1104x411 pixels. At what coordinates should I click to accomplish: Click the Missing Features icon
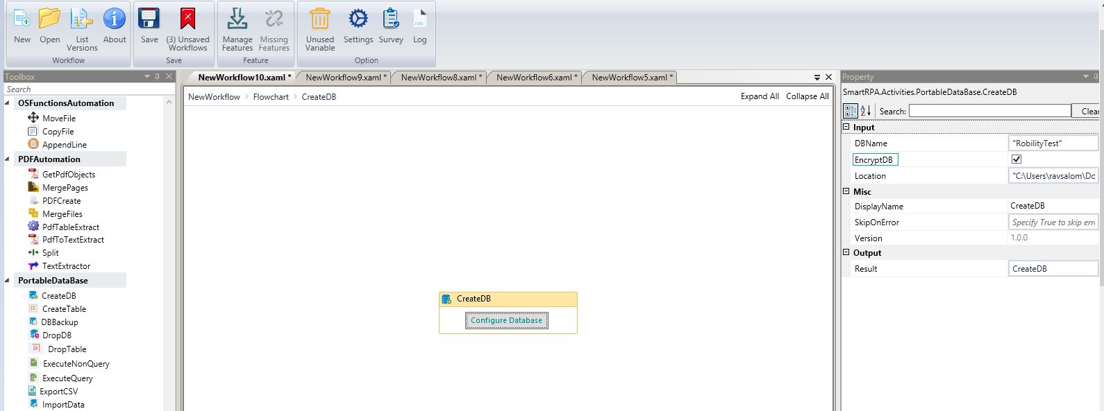(x=274, y=19)
